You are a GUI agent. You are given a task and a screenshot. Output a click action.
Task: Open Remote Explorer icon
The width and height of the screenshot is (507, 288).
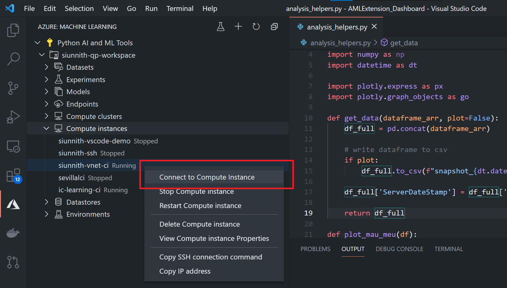tap(13, 146)
